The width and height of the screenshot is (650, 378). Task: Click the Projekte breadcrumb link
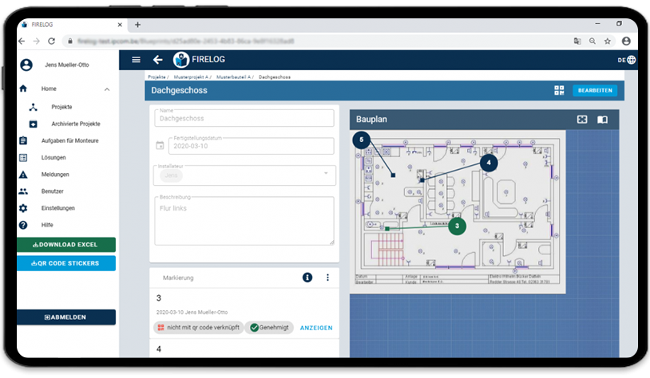click(x=157, y=77)
